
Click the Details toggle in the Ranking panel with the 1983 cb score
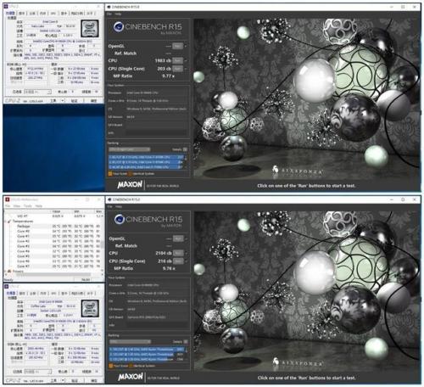click(x=185, y=149)
